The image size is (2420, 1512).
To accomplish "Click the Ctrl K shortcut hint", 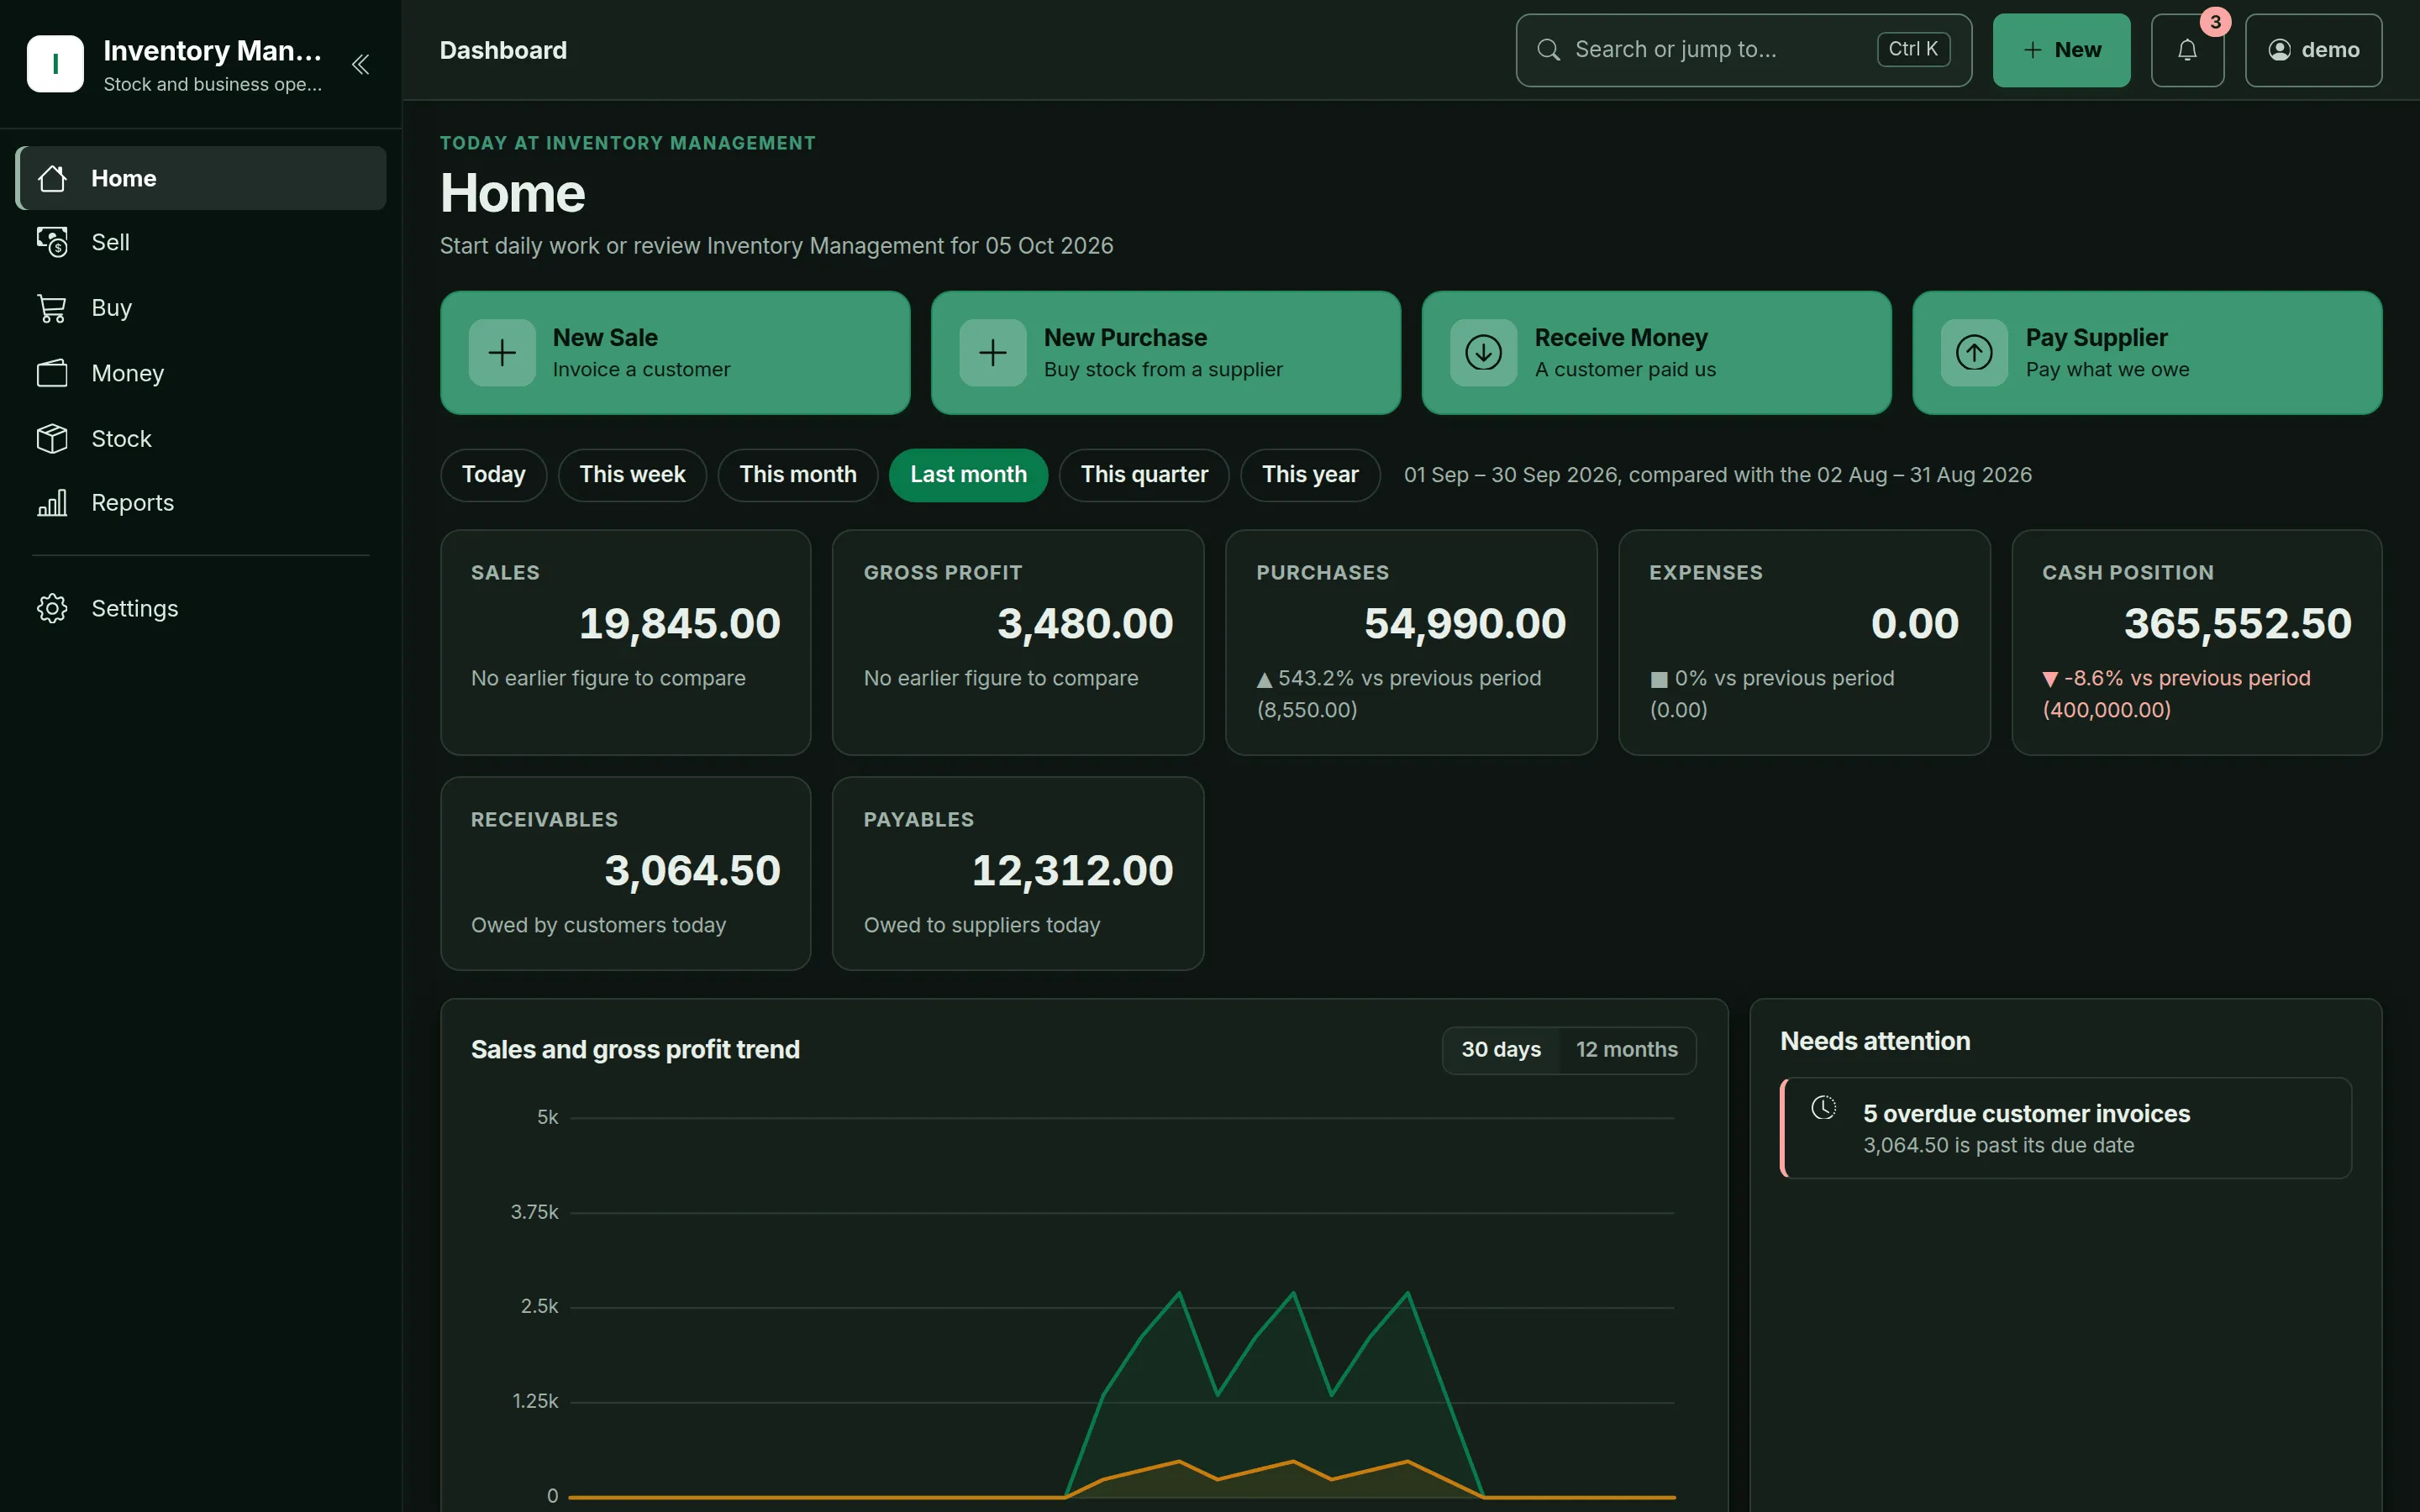I will pos(1913,50).
